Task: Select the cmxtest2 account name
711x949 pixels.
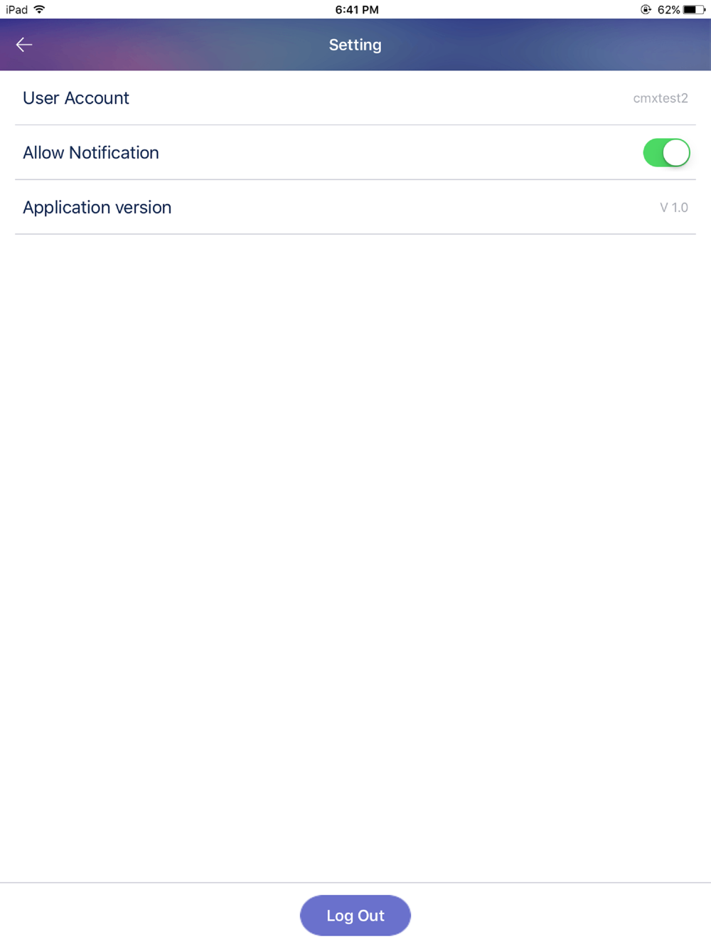Action: point(661,98)
